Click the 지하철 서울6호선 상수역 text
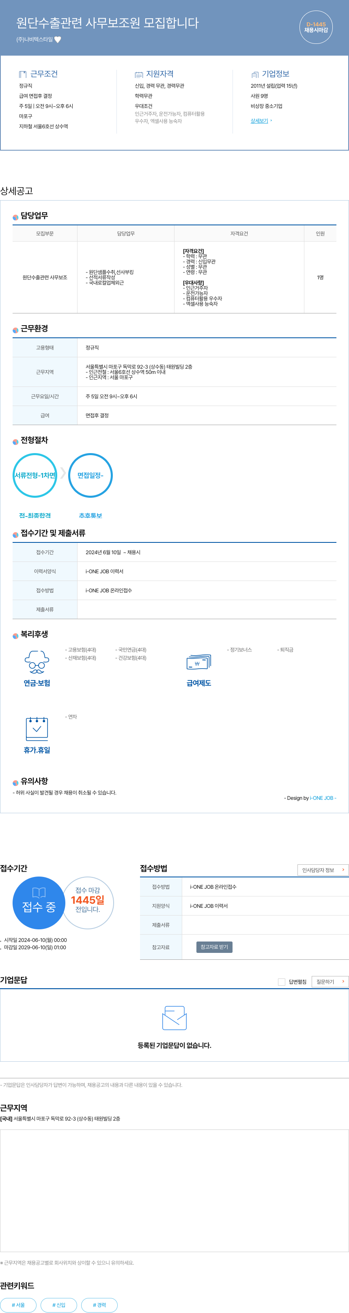This screenshot has width=349, height=1313. [43, 126]
